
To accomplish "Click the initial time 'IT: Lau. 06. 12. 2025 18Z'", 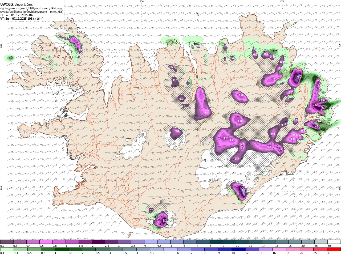I will pyautogui.click(x=17, y=15).
